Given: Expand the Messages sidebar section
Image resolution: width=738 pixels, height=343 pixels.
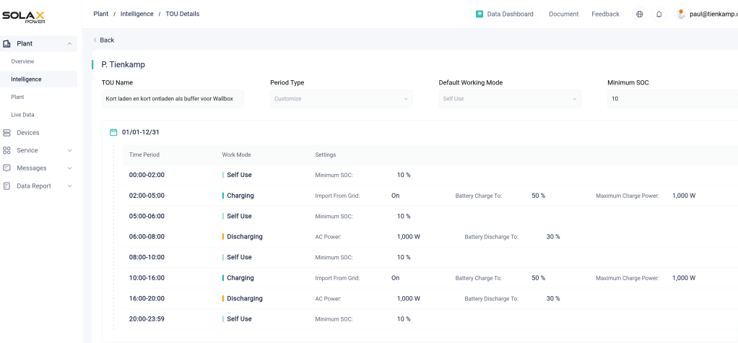Looking at the screenshot, I should (x=69, y=168).
